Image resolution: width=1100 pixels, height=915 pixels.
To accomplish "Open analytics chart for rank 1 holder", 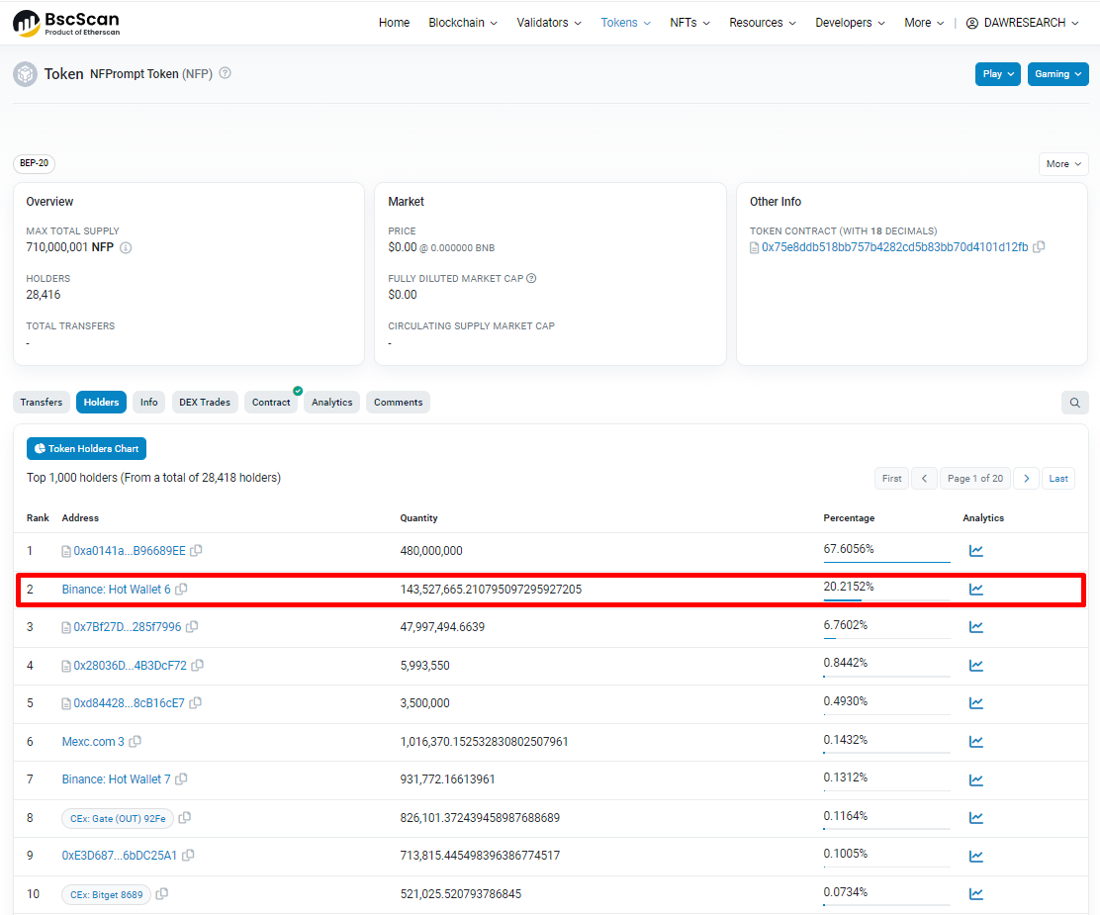I will tap(975, 551).
